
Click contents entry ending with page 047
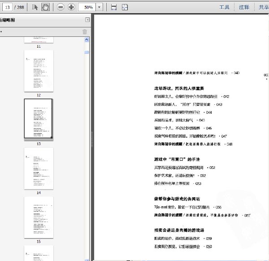[x=191, y=136]
